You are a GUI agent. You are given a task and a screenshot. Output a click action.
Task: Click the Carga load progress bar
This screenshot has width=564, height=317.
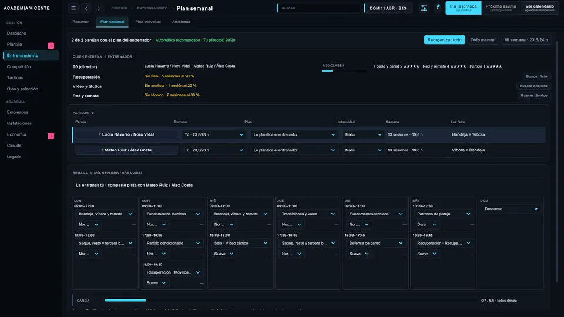[290, 300]
